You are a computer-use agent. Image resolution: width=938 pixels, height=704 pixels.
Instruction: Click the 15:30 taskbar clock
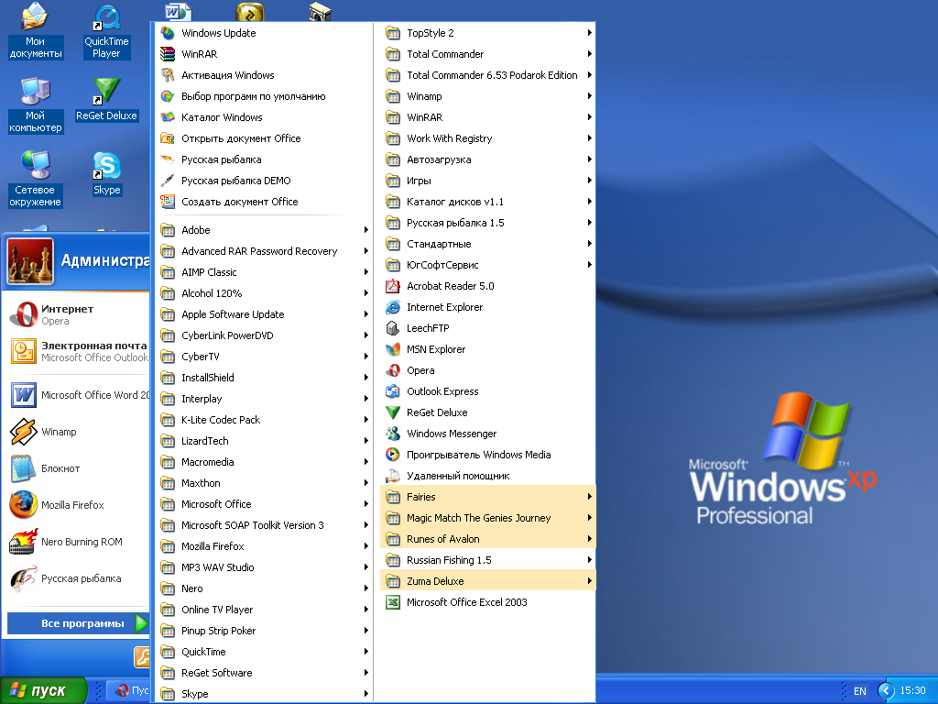point(913,691)
